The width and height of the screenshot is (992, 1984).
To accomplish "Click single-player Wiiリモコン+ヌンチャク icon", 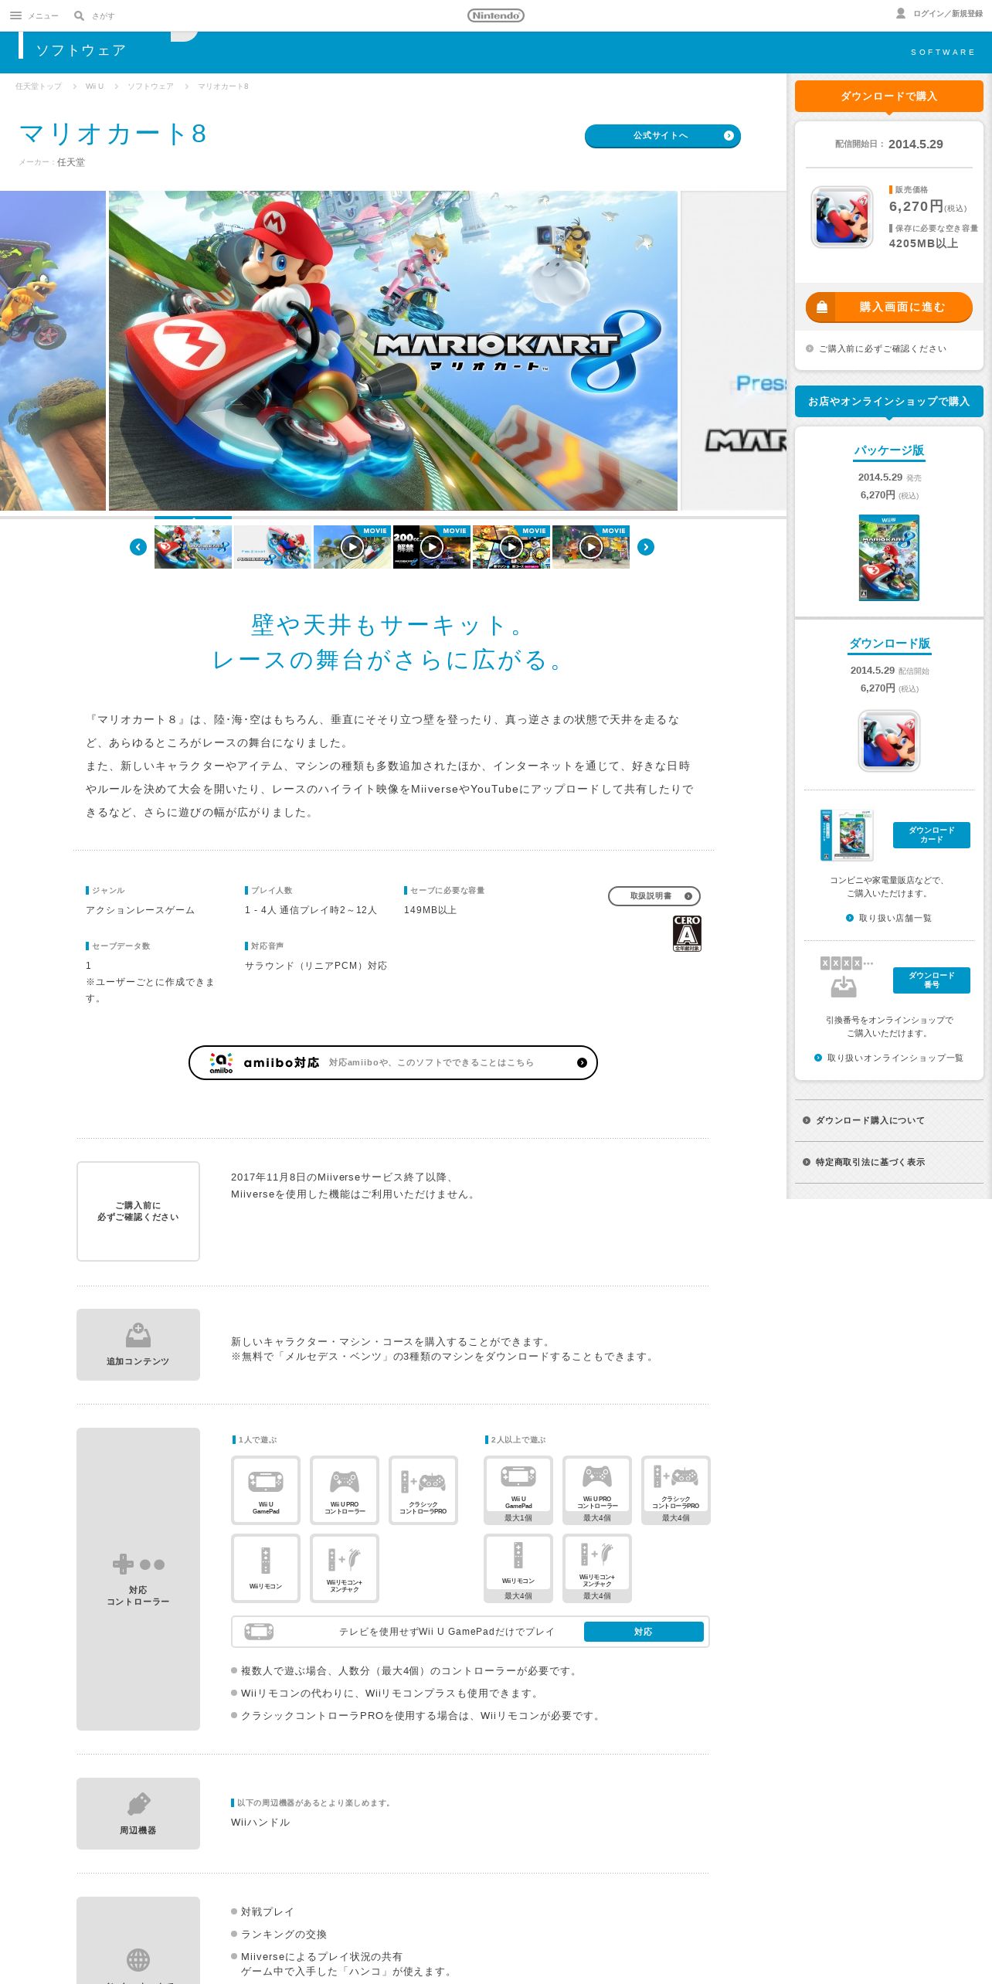I will (345, 1568).
